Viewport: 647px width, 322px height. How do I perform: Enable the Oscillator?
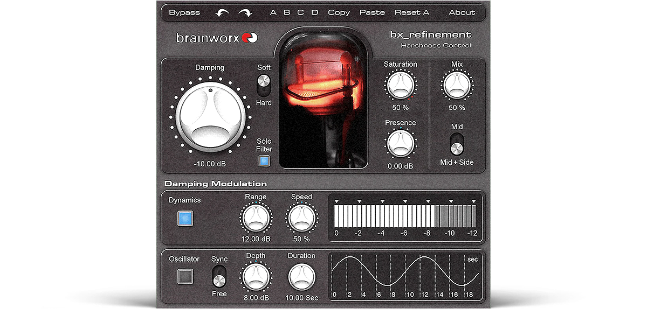(x=184, y=276)
